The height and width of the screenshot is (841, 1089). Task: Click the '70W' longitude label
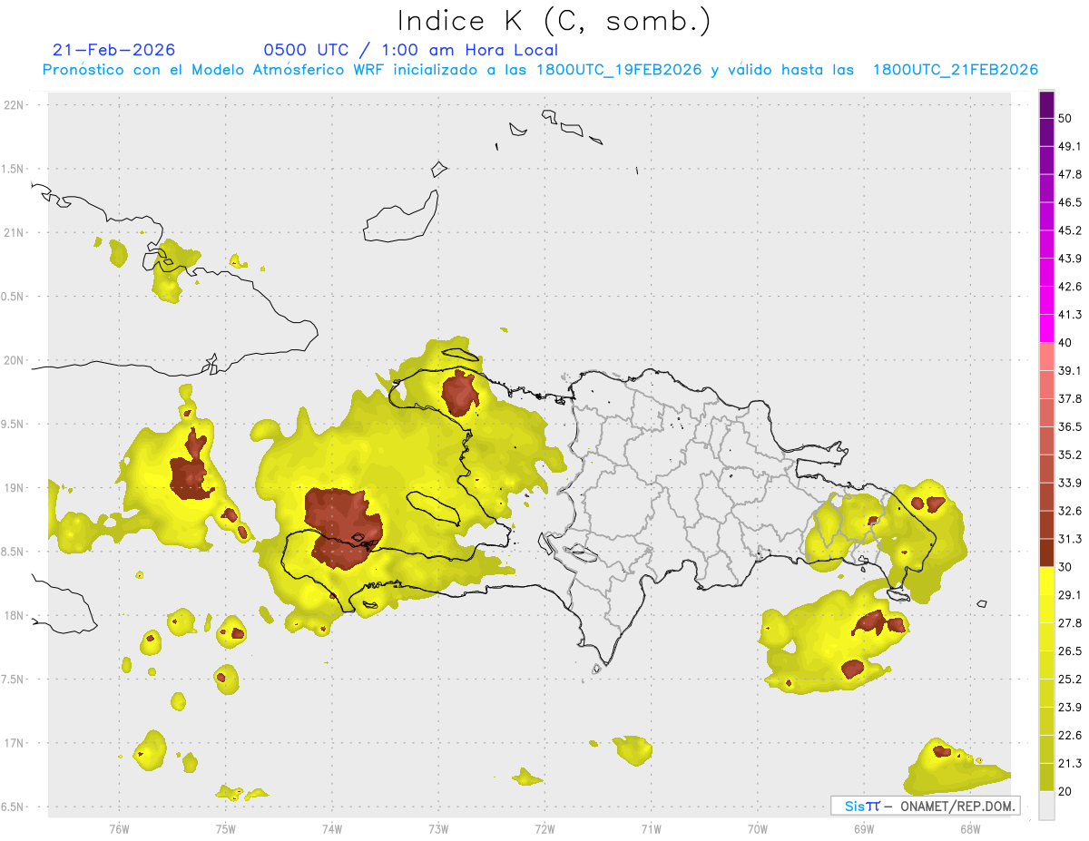coord(757,829)
